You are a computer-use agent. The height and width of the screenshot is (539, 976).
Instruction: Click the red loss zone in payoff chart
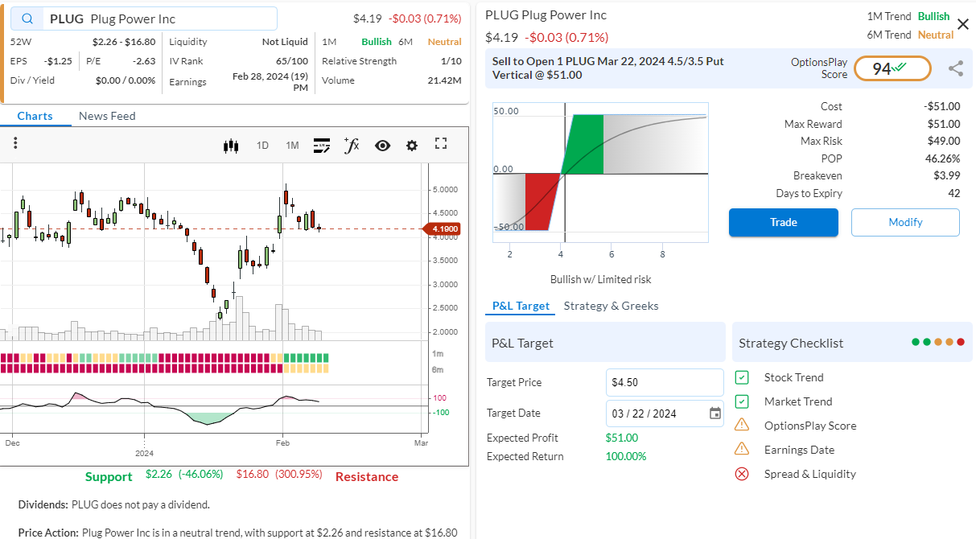[x=543, y=201]
